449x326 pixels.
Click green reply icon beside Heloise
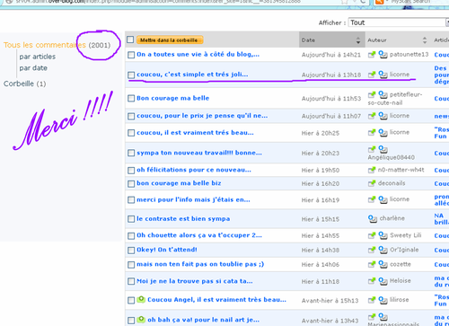372,281
